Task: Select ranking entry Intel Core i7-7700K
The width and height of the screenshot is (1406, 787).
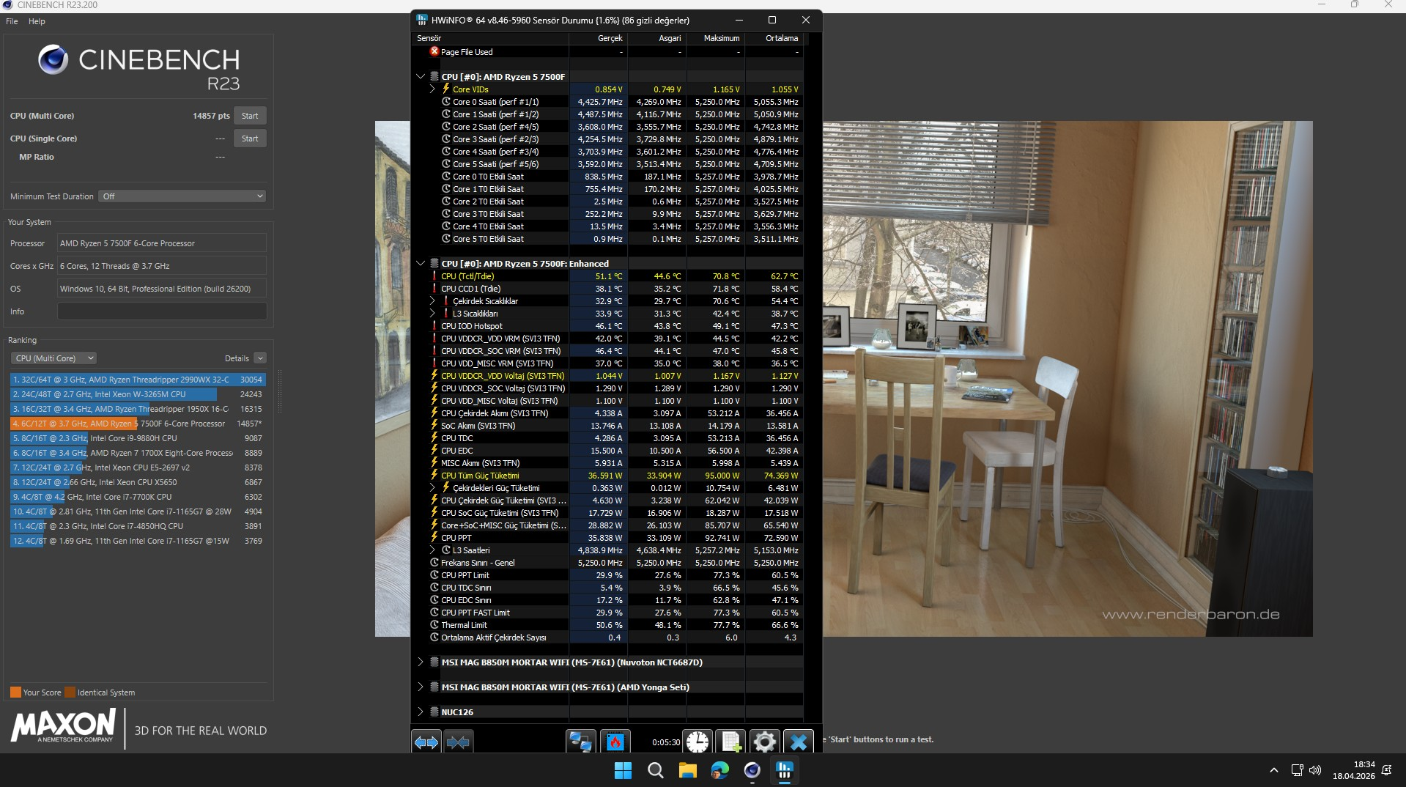Action: click(138, 497)
